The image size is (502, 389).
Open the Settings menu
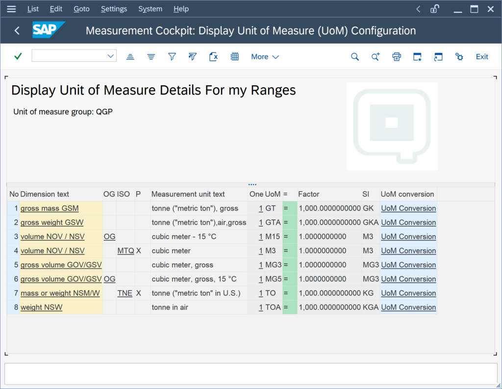click(114, 9)
